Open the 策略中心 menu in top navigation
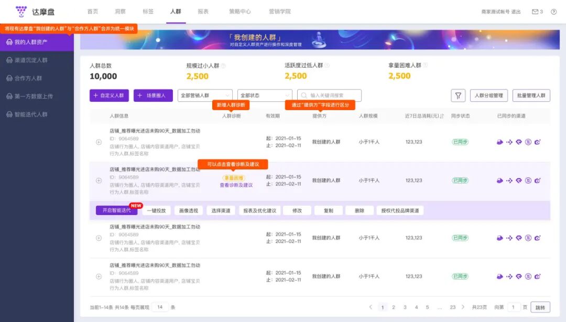Image resolution: width=566 pixels, height=322 pixels. pyautogui.click(x=239, y=11)
